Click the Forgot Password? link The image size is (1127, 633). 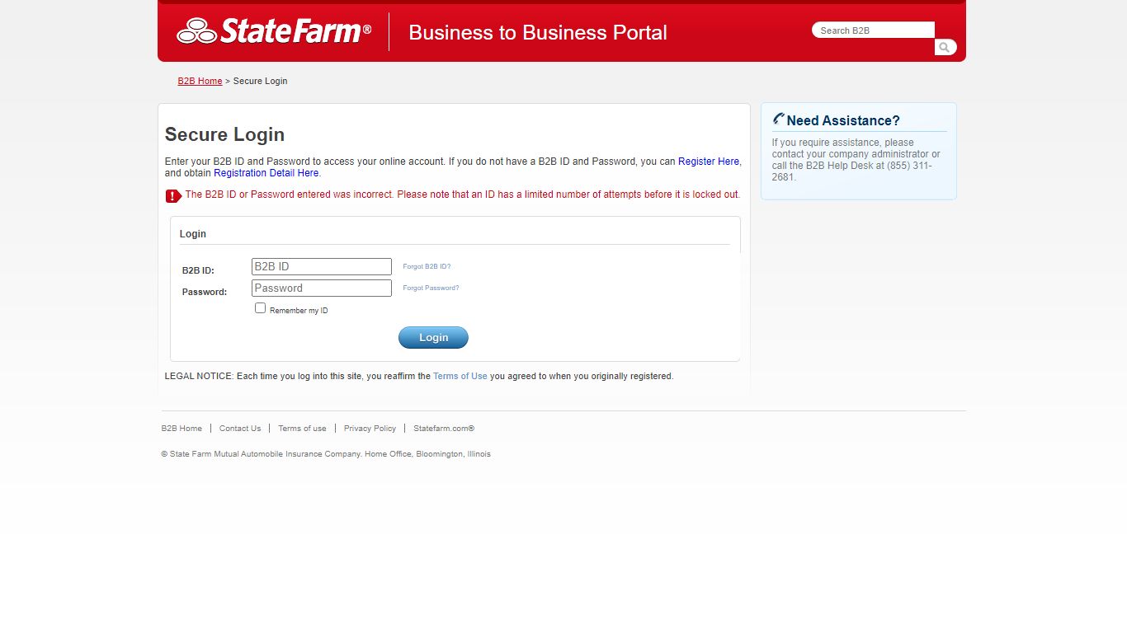point(431,288)
